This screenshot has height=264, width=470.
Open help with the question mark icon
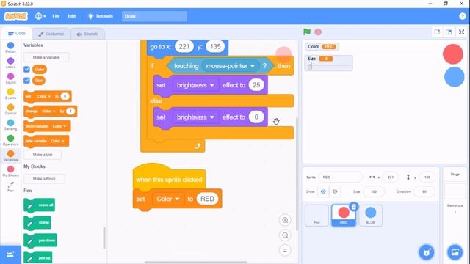pyautogui.click(x=462, y=16)
